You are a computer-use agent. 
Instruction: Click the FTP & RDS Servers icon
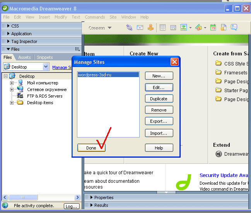[20, 96]
